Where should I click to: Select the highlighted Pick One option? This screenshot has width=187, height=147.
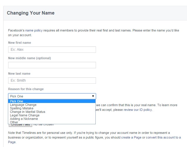[52, 101]
